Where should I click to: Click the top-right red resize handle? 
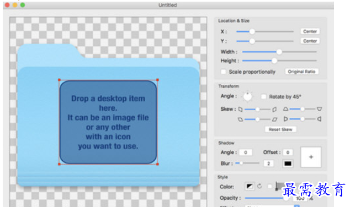coord(157,80)
